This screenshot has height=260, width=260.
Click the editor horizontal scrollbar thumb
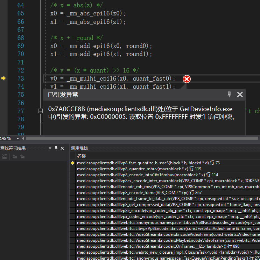tap(142, 138)
